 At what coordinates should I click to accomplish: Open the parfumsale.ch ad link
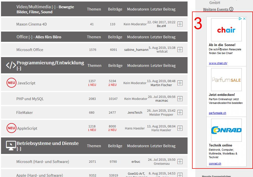(217, 113)
